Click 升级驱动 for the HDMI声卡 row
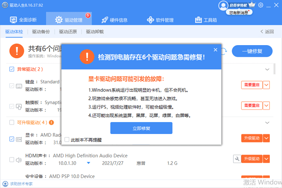This screenshot has width=282, height=188. point(251,159)
